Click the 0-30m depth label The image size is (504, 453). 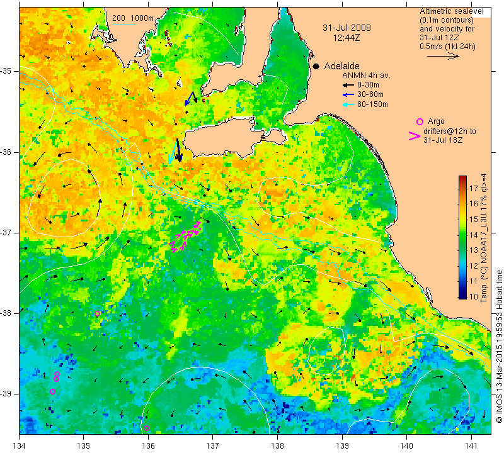click(x=368, y=85)
